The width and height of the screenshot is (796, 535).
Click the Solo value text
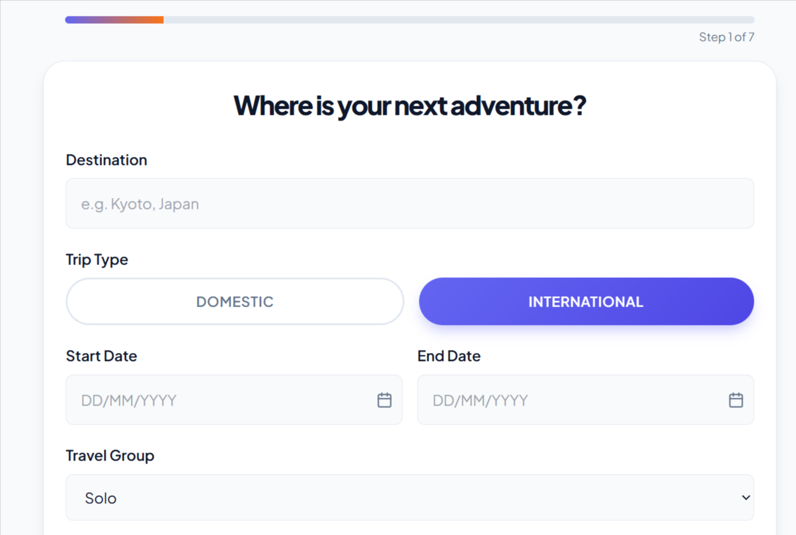pyautogui.click(x=101, y=498)
